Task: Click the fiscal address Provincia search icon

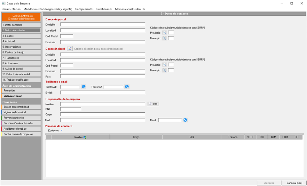Action: [164, 65]
